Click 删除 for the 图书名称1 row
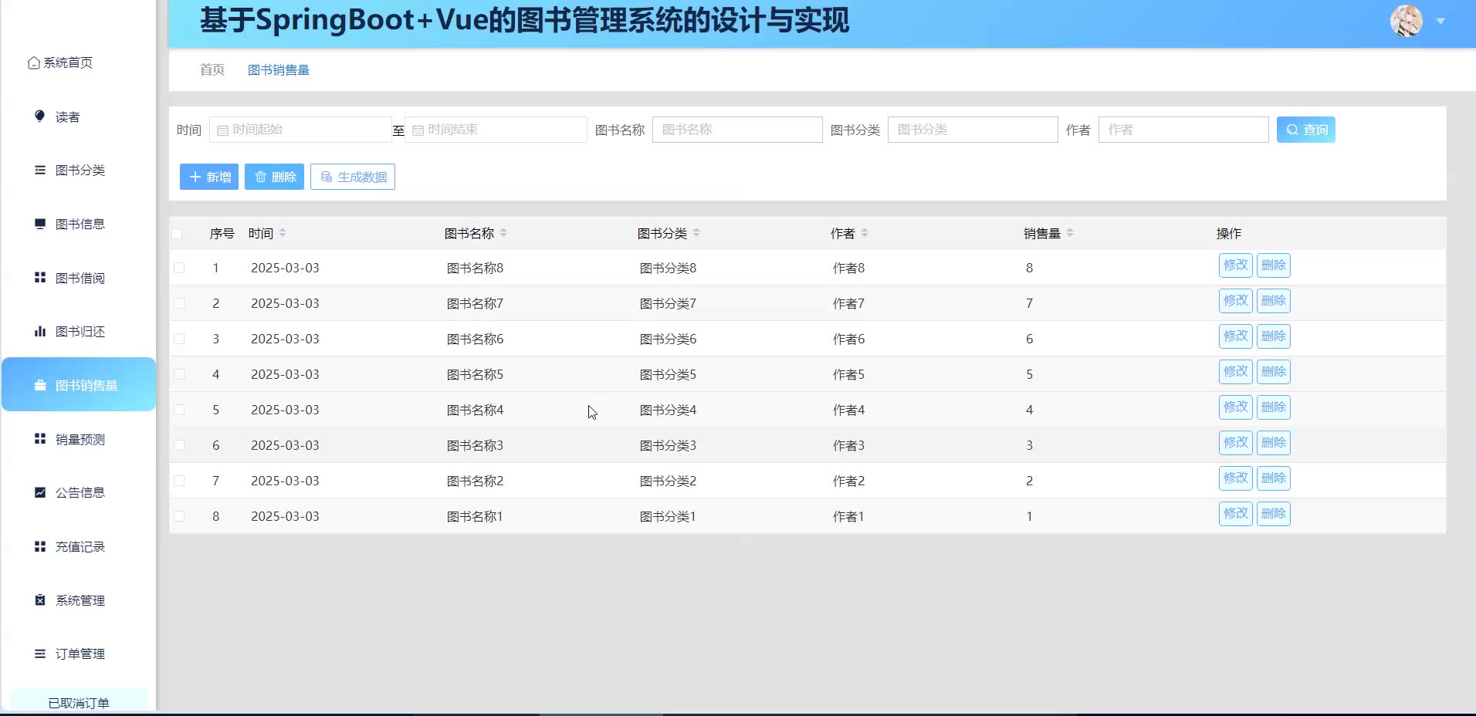Viewport: 1476px width, 716px height. click(x=1274, y=514)
